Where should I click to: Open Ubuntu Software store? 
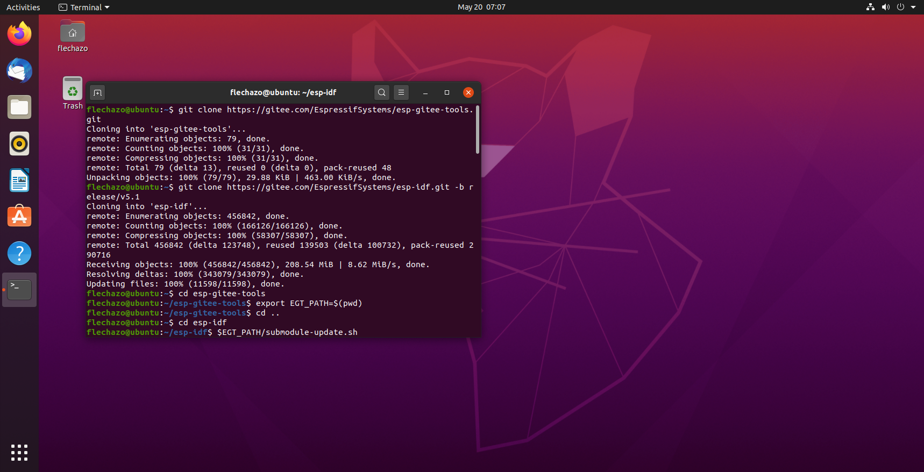pos(19,217)
